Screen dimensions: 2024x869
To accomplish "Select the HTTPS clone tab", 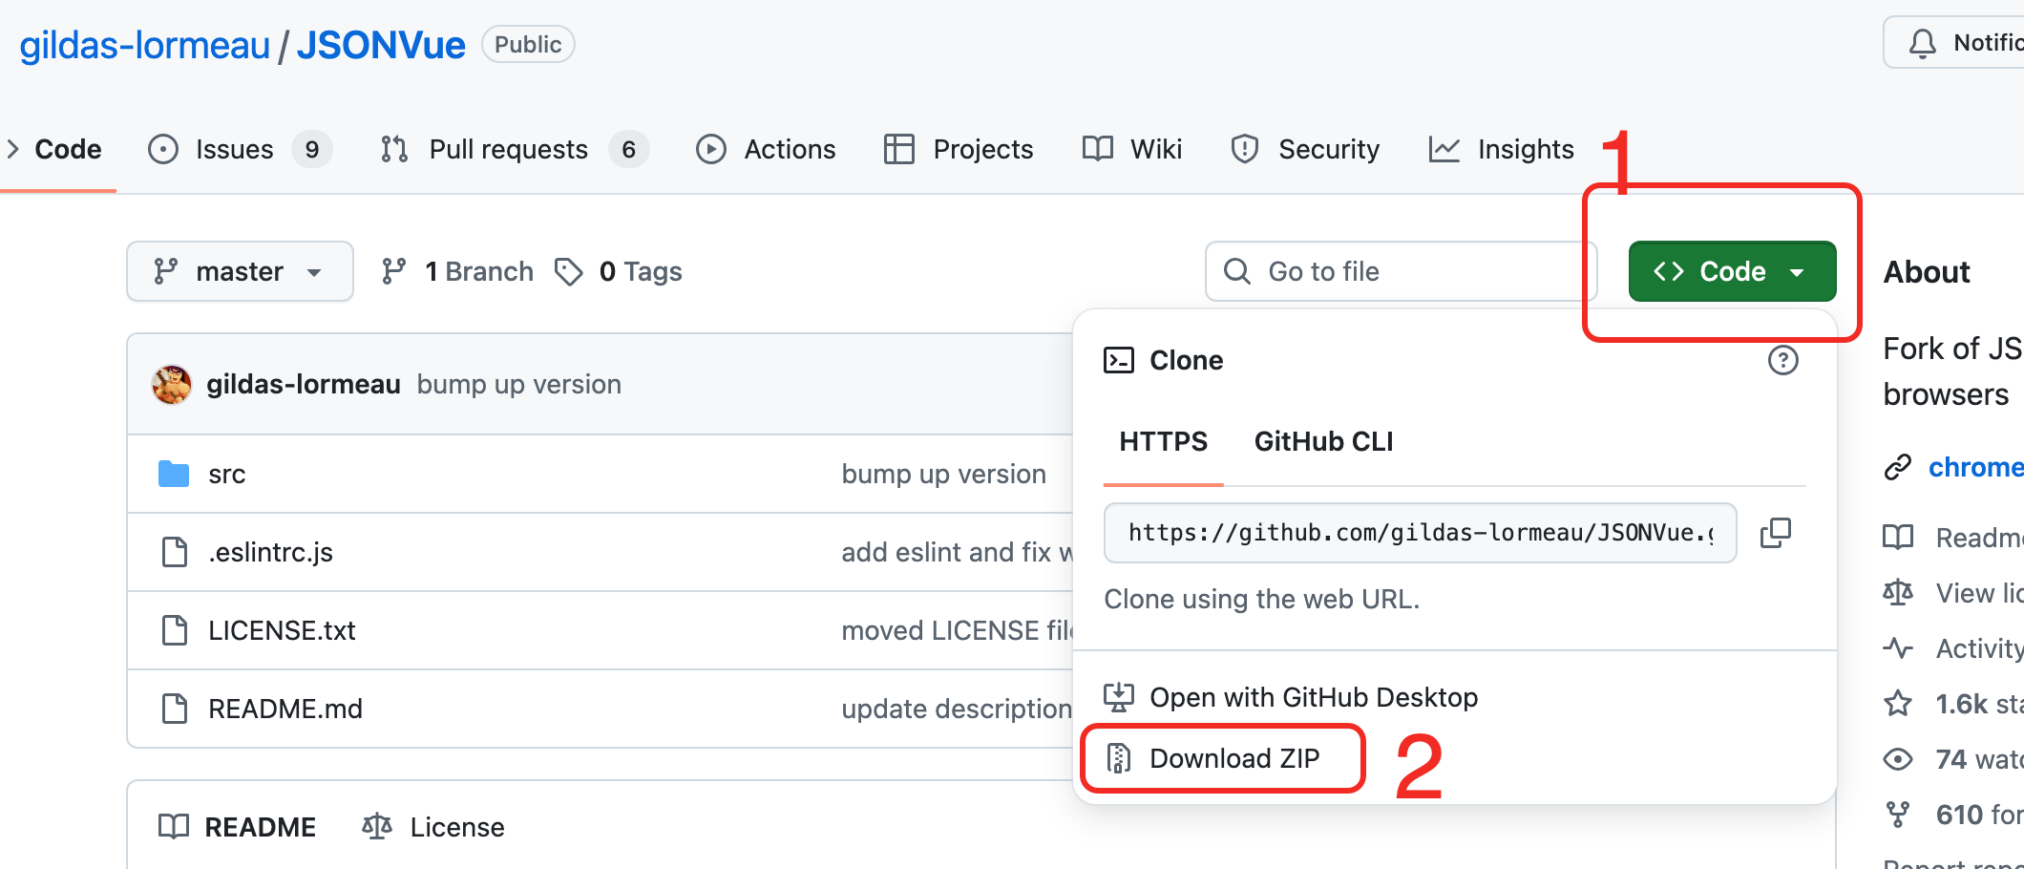I will (1163, 441).
